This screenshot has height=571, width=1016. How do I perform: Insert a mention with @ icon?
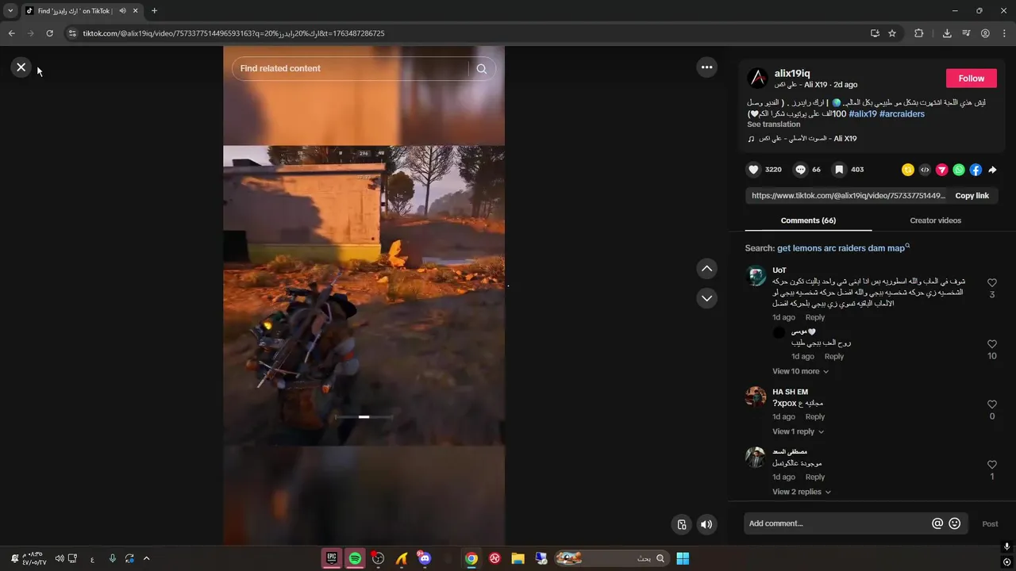pos(937,523)
